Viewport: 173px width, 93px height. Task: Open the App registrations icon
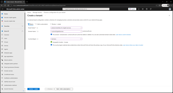click(2, 56)
